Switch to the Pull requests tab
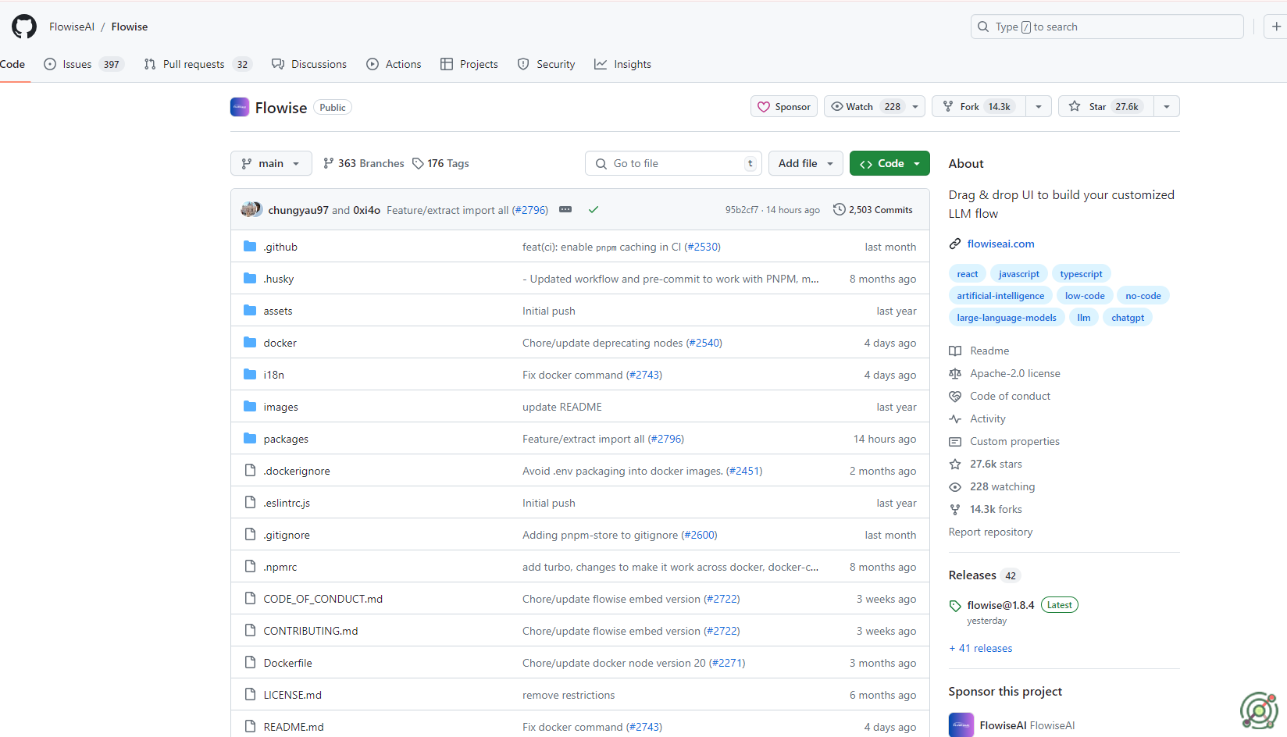 coord(194,64)
